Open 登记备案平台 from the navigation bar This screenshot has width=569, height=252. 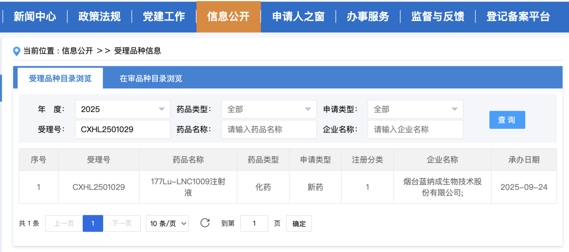pyautogui.click(x=518, y=16)
